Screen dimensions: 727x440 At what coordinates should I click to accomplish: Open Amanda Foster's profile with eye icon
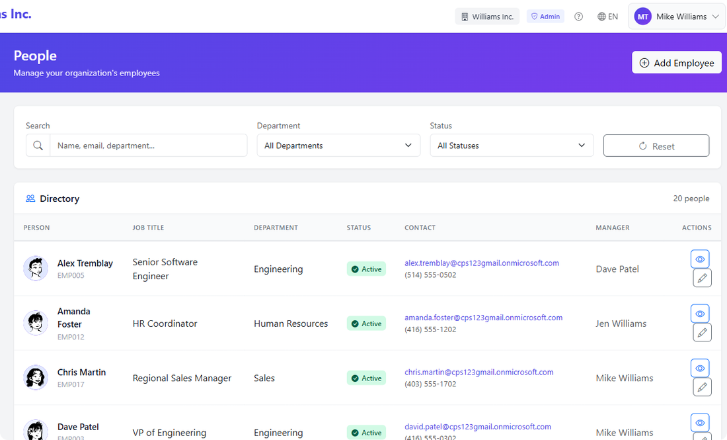click(x=700, y=313)
